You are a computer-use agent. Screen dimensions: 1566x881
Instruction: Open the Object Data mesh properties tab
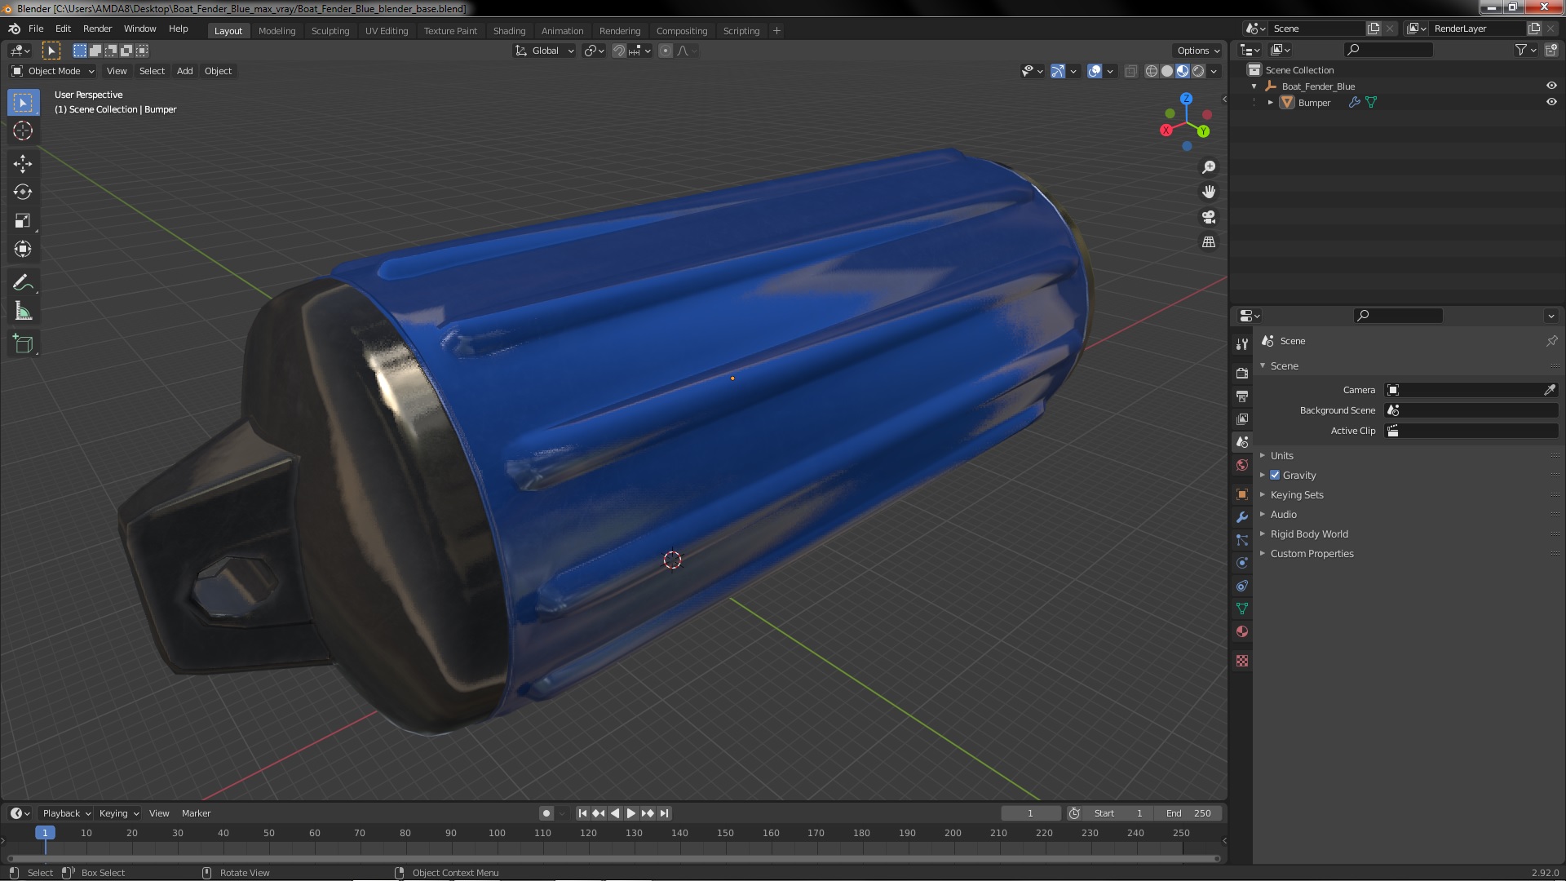[x=1242, y=609]
